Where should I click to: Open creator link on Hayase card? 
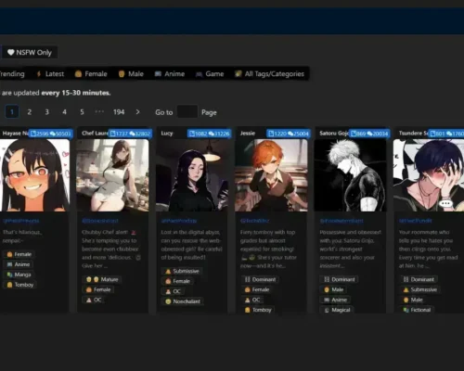tap(21, 221)
